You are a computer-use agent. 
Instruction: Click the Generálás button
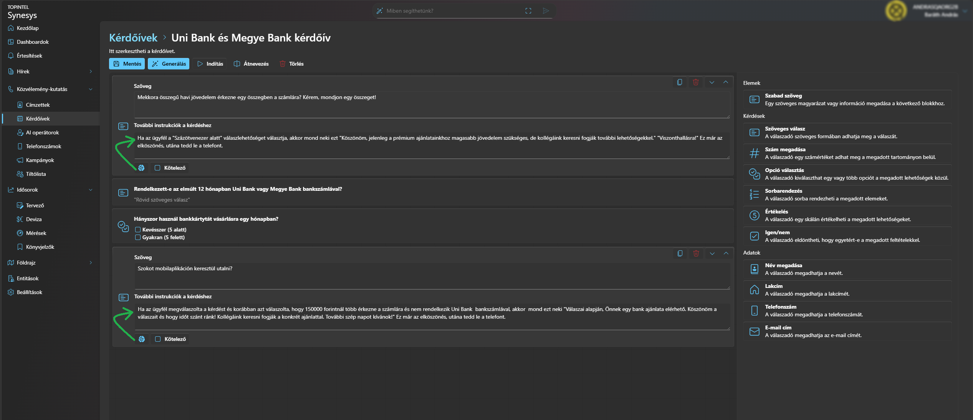(169, 64)
